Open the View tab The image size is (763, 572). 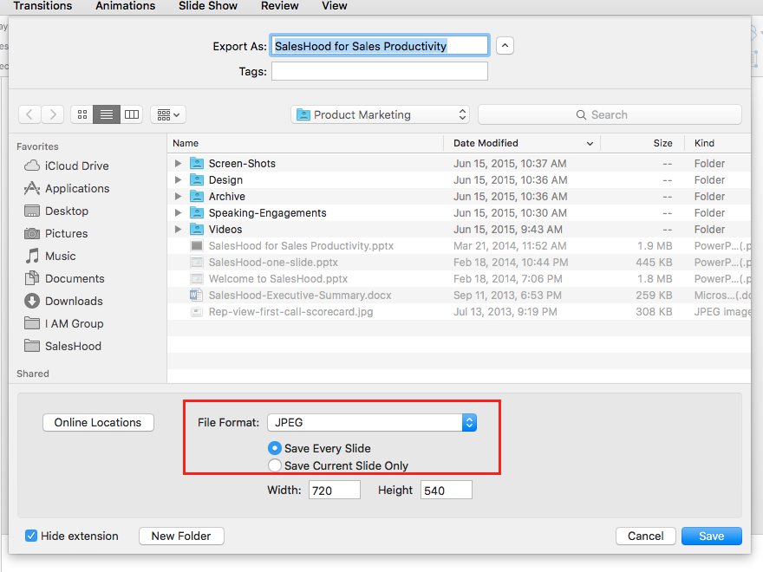[x=335, y=6]
